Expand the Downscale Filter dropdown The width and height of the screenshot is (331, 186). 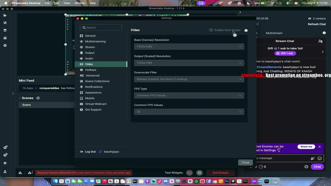coord(189,79)
